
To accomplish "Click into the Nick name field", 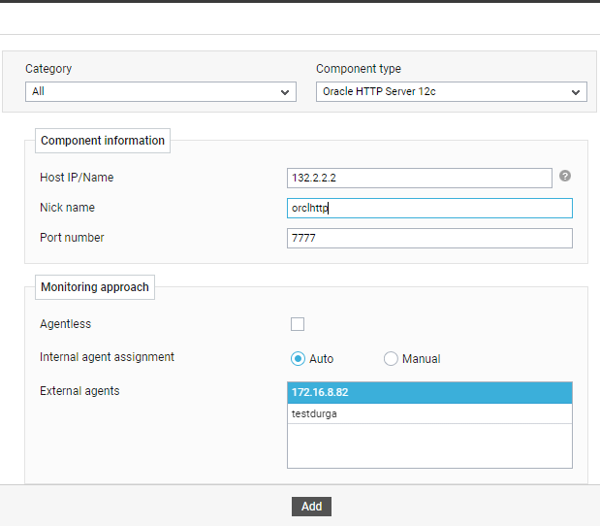I will coord(429,208).
